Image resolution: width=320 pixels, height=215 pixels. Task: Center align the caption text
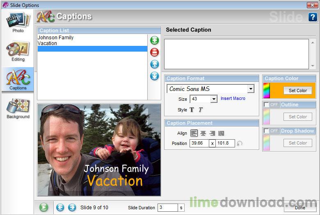click(203, 133)
